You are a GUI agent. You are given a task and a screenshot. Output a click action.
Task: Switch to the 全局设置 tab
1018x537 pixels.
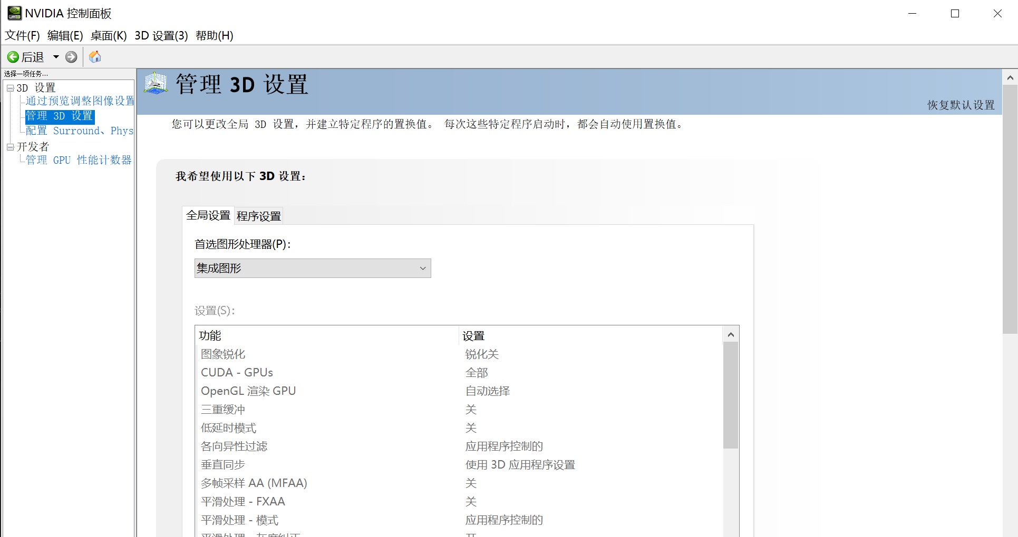208,215
